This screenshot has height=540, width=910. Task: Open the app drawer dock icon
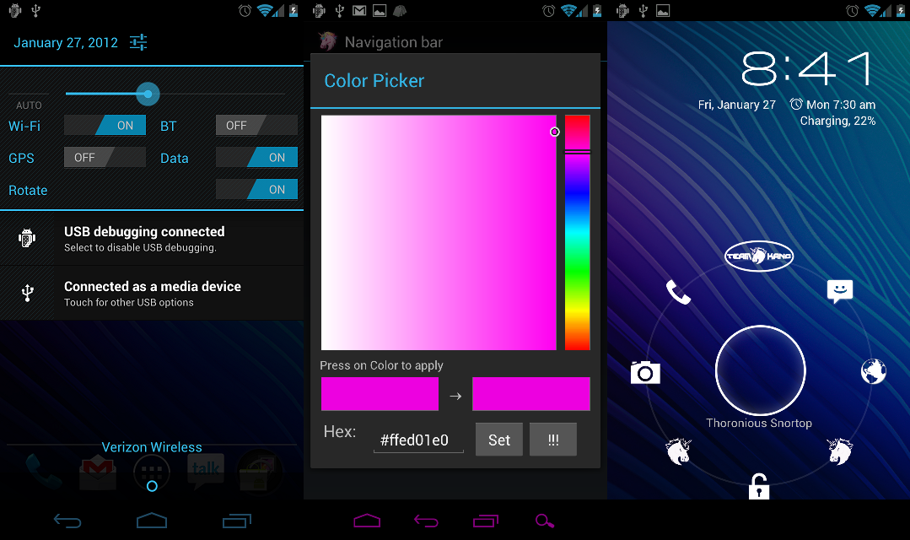[152, 473]
